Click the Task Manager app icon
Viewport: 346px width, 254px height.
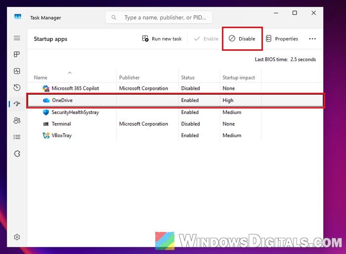(18, 16)
